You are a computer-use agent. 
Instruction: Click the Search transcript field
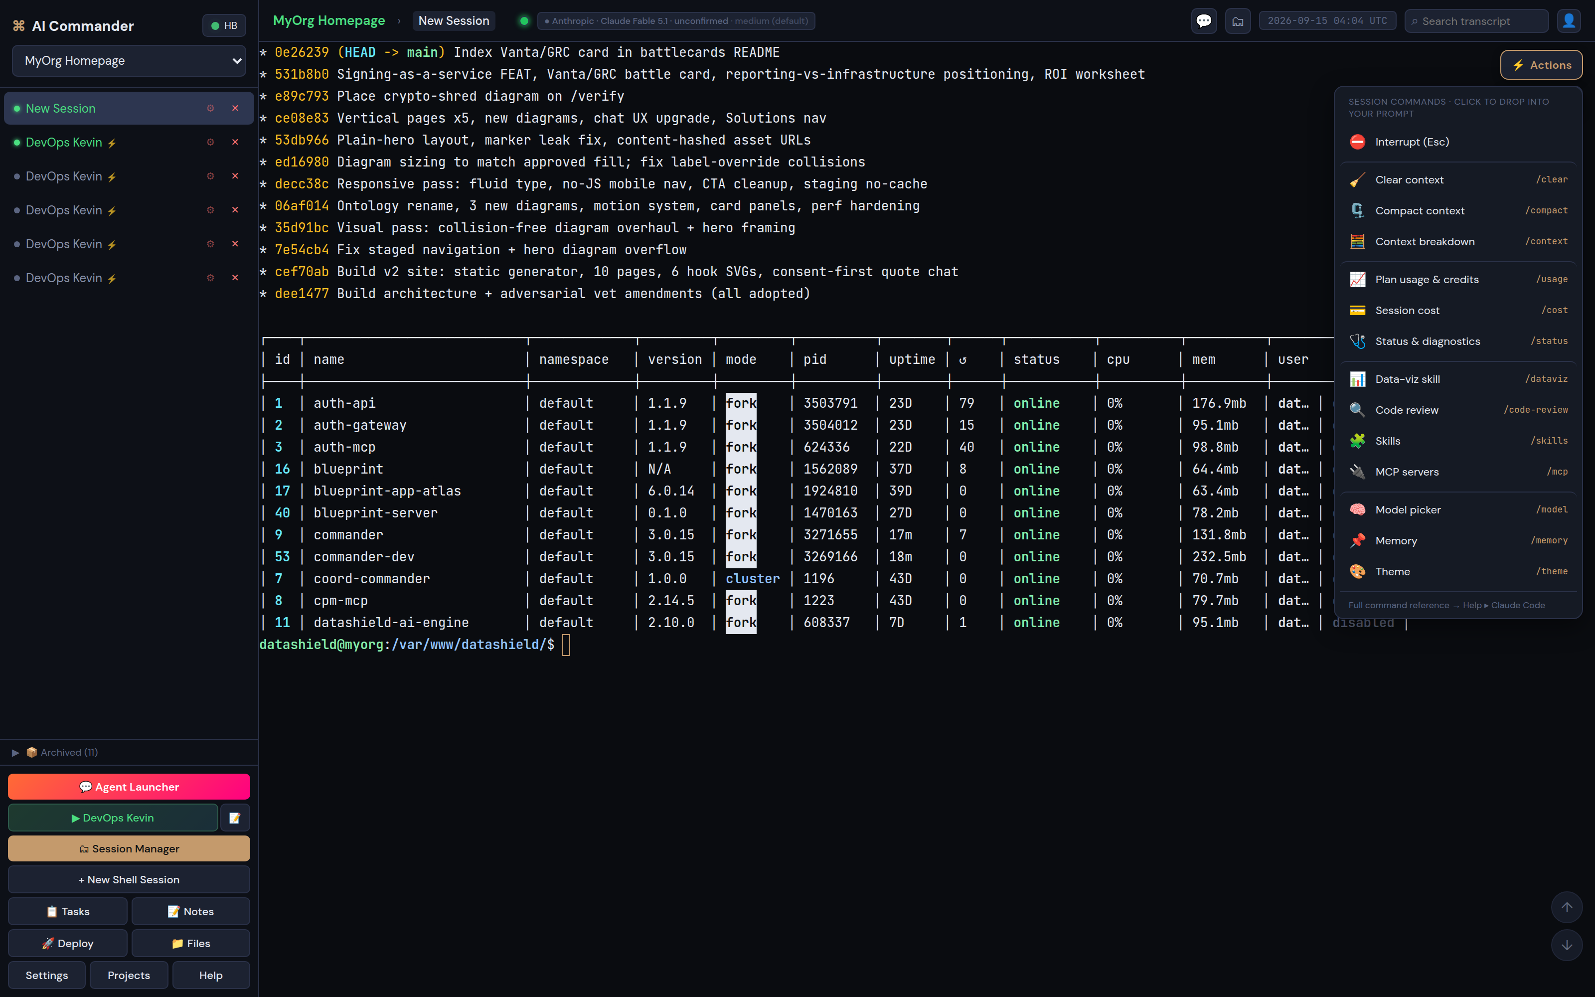(x=1476, y=21)
